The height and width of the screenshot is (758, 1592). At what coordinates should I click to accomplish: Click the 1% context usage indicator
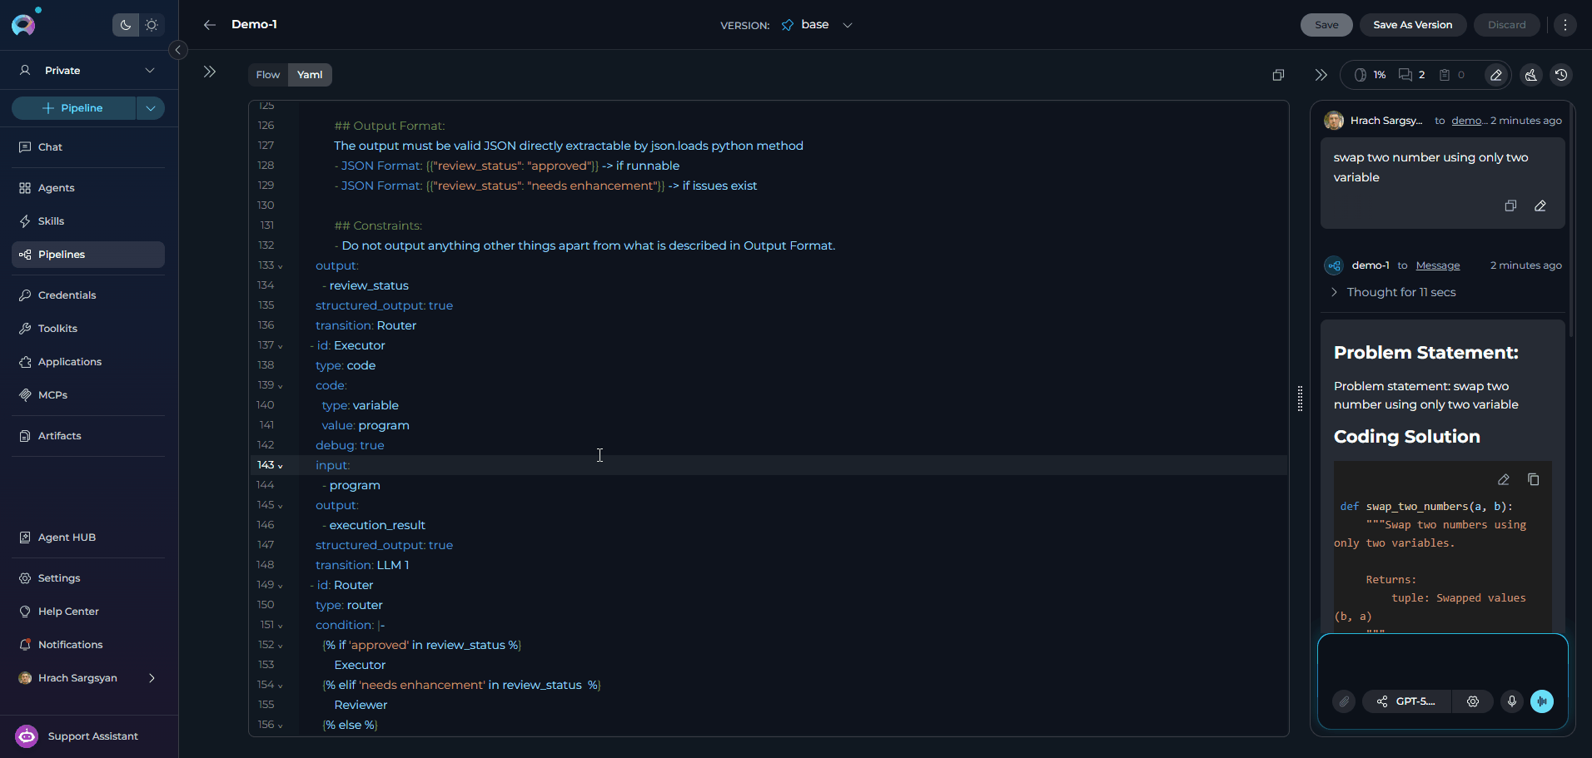point(1371,75)
